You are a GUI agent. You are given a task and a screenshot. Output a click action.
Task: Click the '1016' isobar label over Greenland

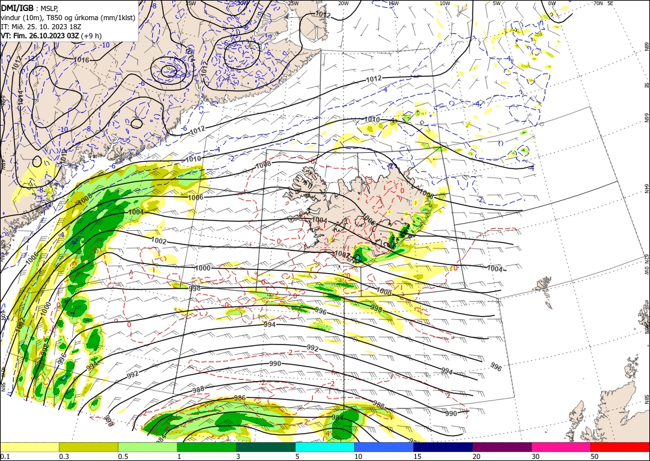pyautogui.click(x=81, y=60)
